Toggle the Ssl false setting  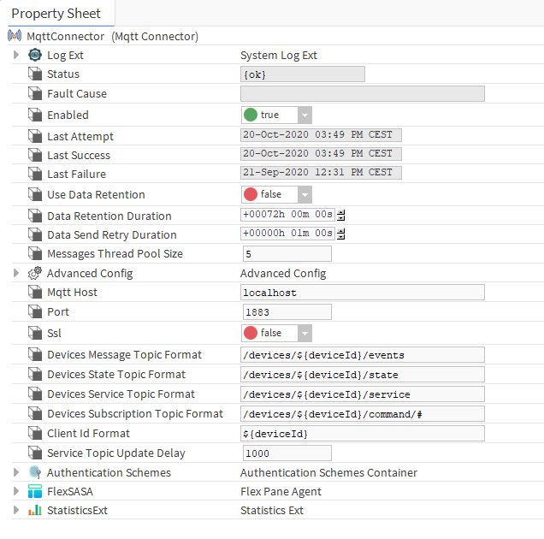276,333
